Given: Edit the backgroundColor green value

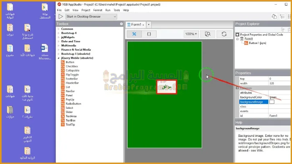Looking at the screenshot, I should tap(280, 97).
